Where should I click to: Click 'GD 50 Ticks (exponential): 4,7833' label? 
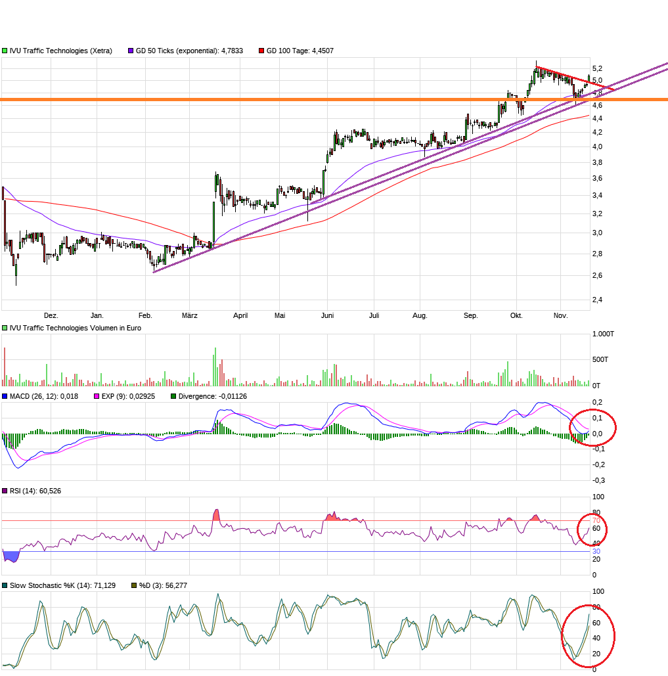[189, 51]
